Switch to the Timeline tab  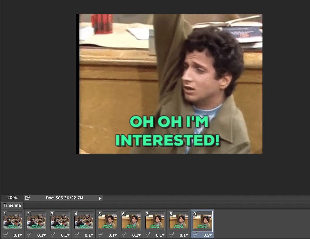coord(12,205)
